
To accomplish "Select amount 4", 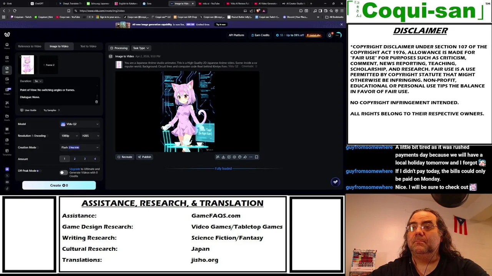I will coord(95,159).
